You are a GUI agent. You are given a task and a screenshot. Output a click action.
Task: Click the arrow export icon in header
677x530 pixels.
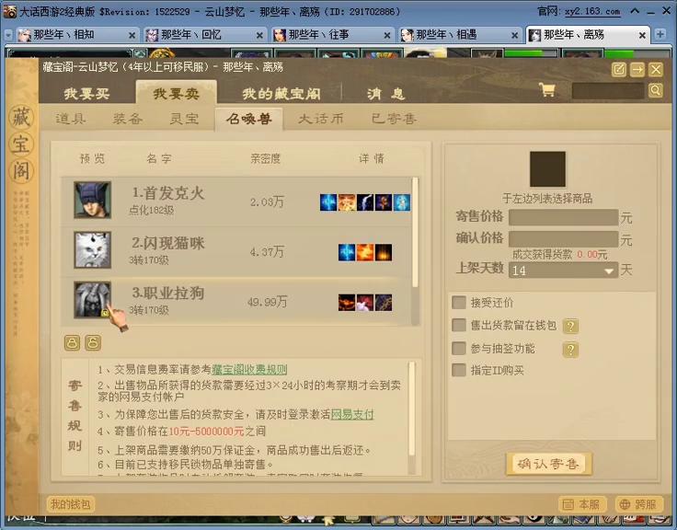pyautogui.click(x=637, y=70)
